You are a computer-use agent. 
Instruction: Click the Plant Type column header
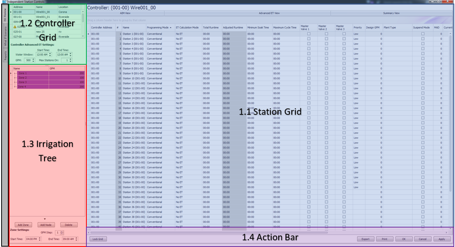click(x=397, y=28)
